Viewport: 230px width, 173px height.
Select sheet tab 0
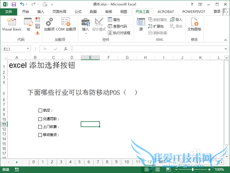[34, 162]
